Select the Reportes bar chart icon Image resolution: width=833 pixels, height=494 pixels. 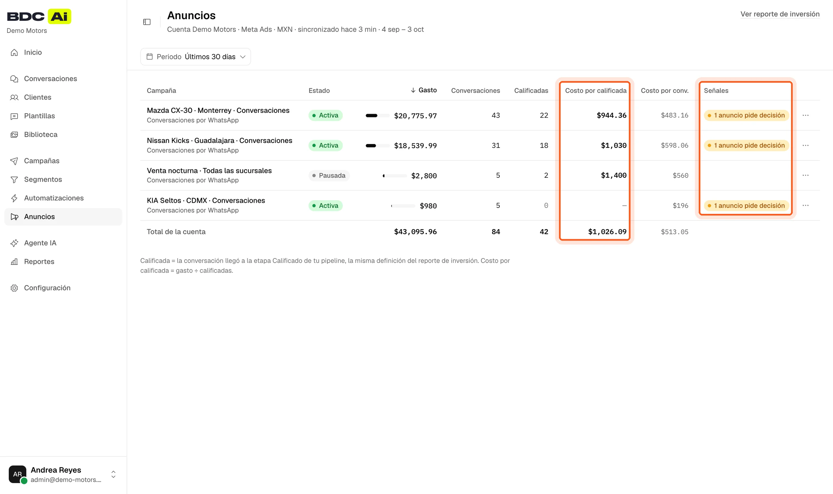click(14, 262)
